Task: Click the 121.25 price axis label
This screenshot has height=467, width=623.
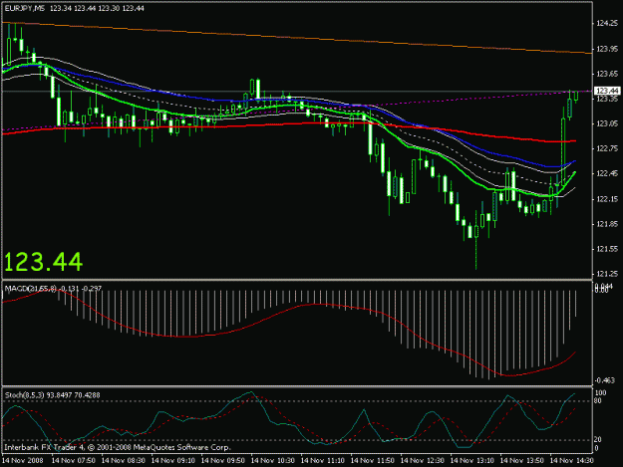Action: [607, 274]
